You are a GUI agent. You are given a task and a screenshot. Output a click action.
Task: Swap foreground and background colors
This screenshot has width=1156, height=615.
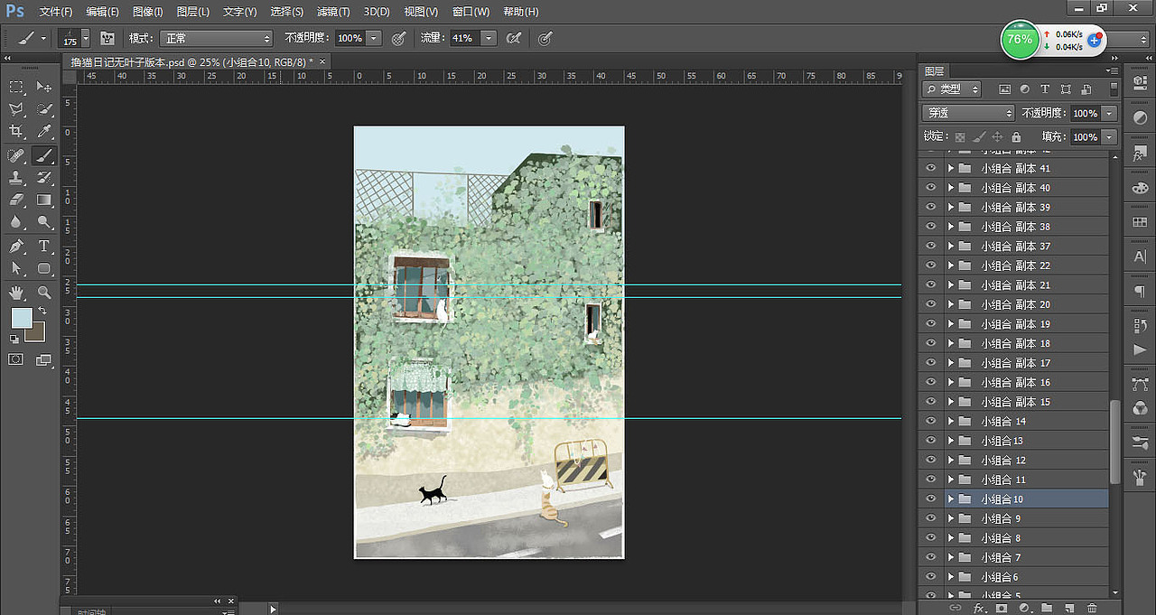click(x=42, y=311)
